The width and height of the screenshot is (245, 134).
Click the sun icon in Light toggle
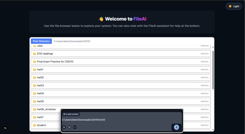[230, 6]
